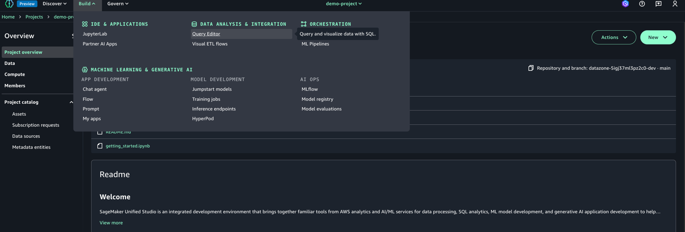Click the Machine Learning & Generative AI icon
The width and height of the screenshot is (685, 232).
click(x=85, y=69)
